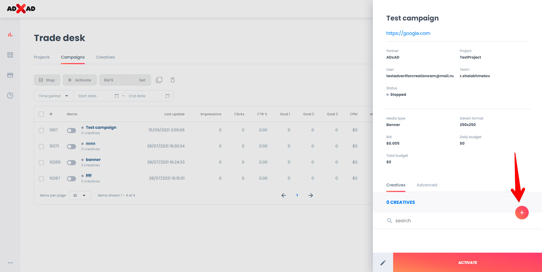The width and height of the screenshot is (542, 272).
Task: Open the Advanced tab in campaign panel
Action: click(427, 185)
